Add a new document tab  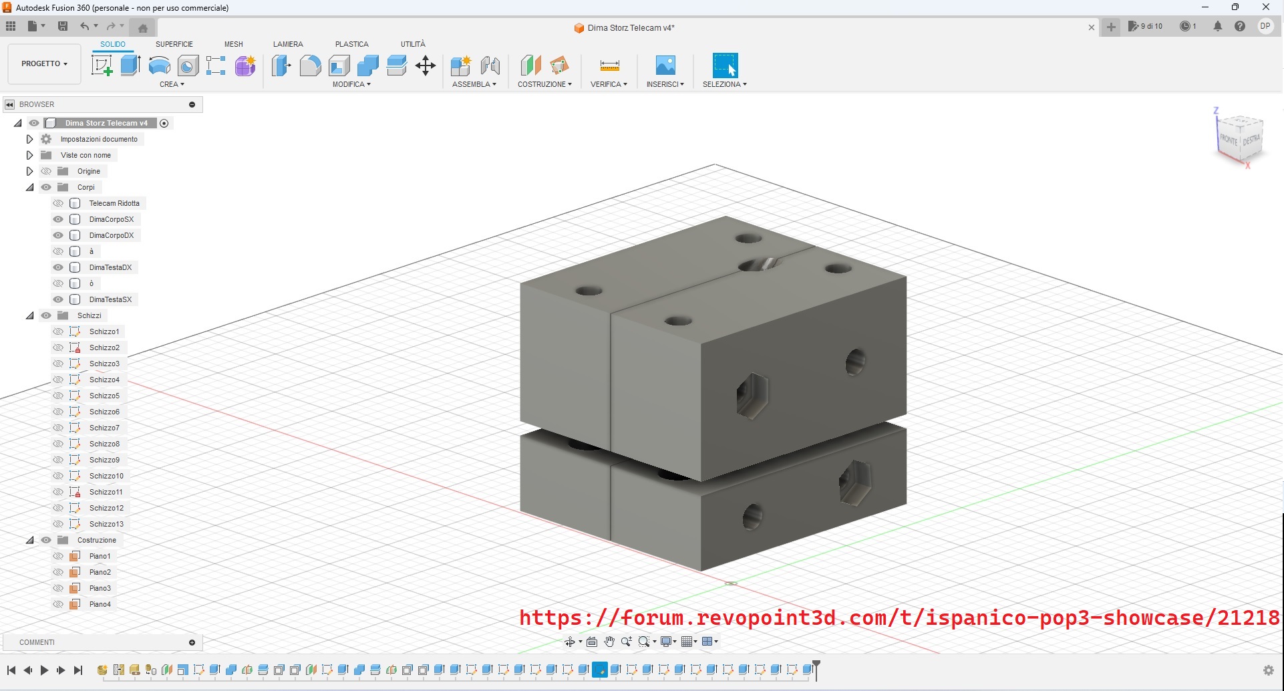1111,27
